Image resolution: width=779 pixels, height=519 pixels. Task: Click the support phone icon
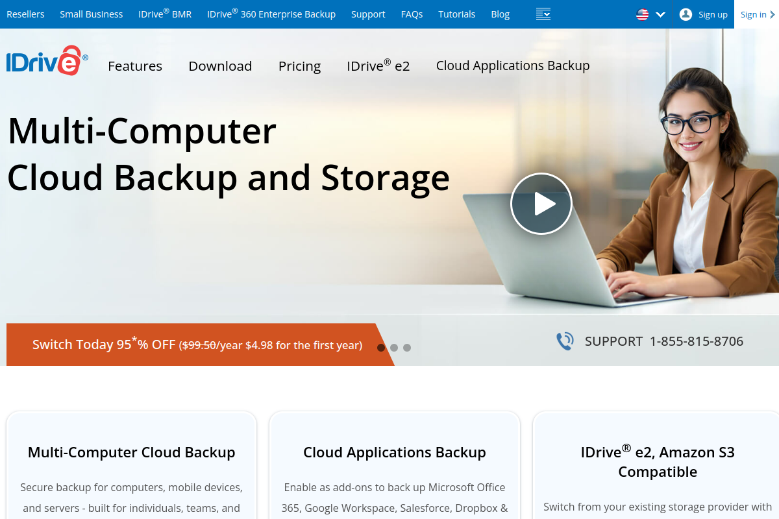pos(565,341)
